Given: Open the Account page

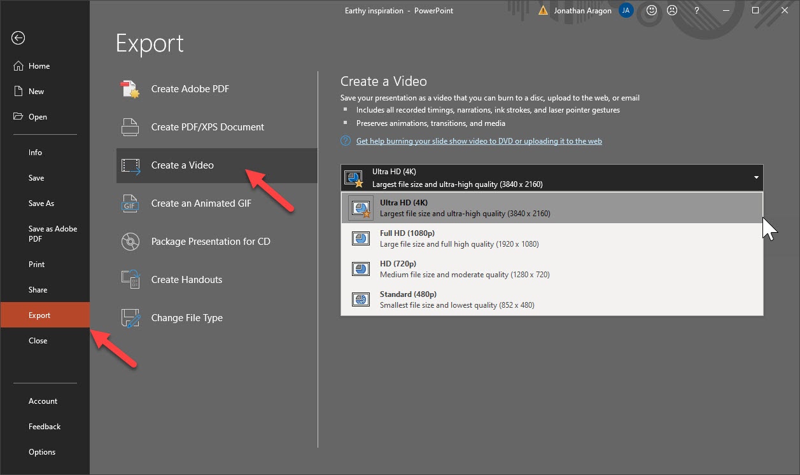Looking at the screenshot, I should click(42, 401).
